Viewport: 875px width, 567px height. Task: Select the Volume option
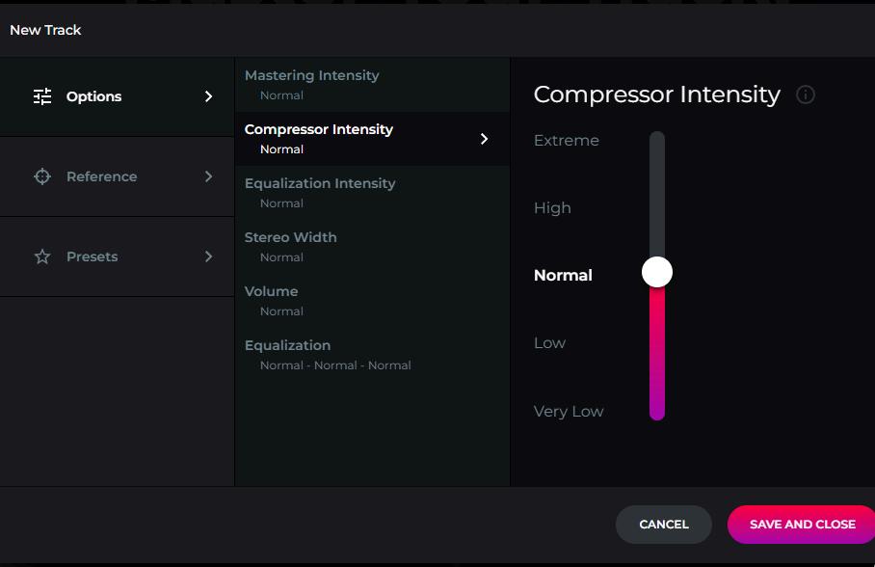coord(272,300)
